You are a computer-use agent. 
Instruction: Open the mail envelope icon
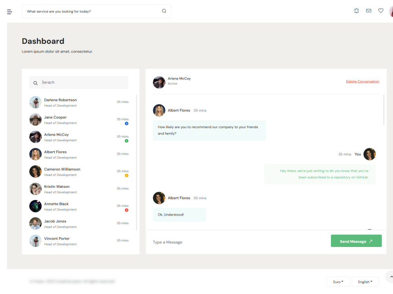(369, 11)
